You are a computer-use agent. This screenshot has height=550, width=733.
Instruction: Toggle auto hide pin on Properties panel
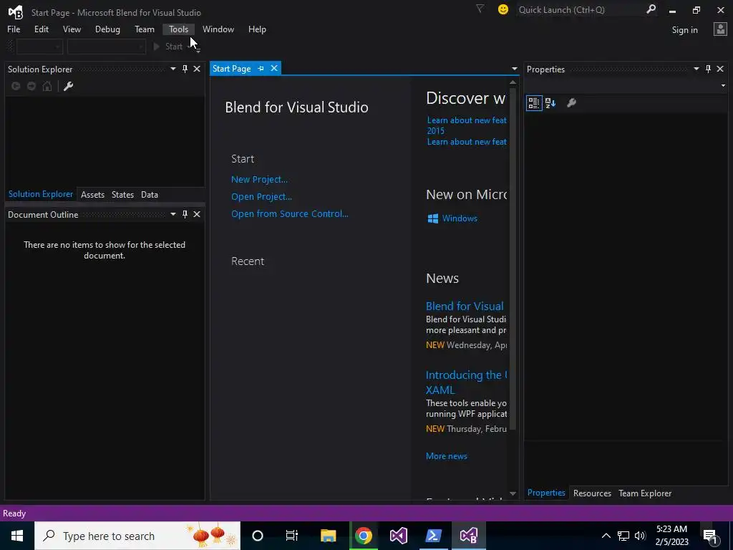tap(708, 69)
